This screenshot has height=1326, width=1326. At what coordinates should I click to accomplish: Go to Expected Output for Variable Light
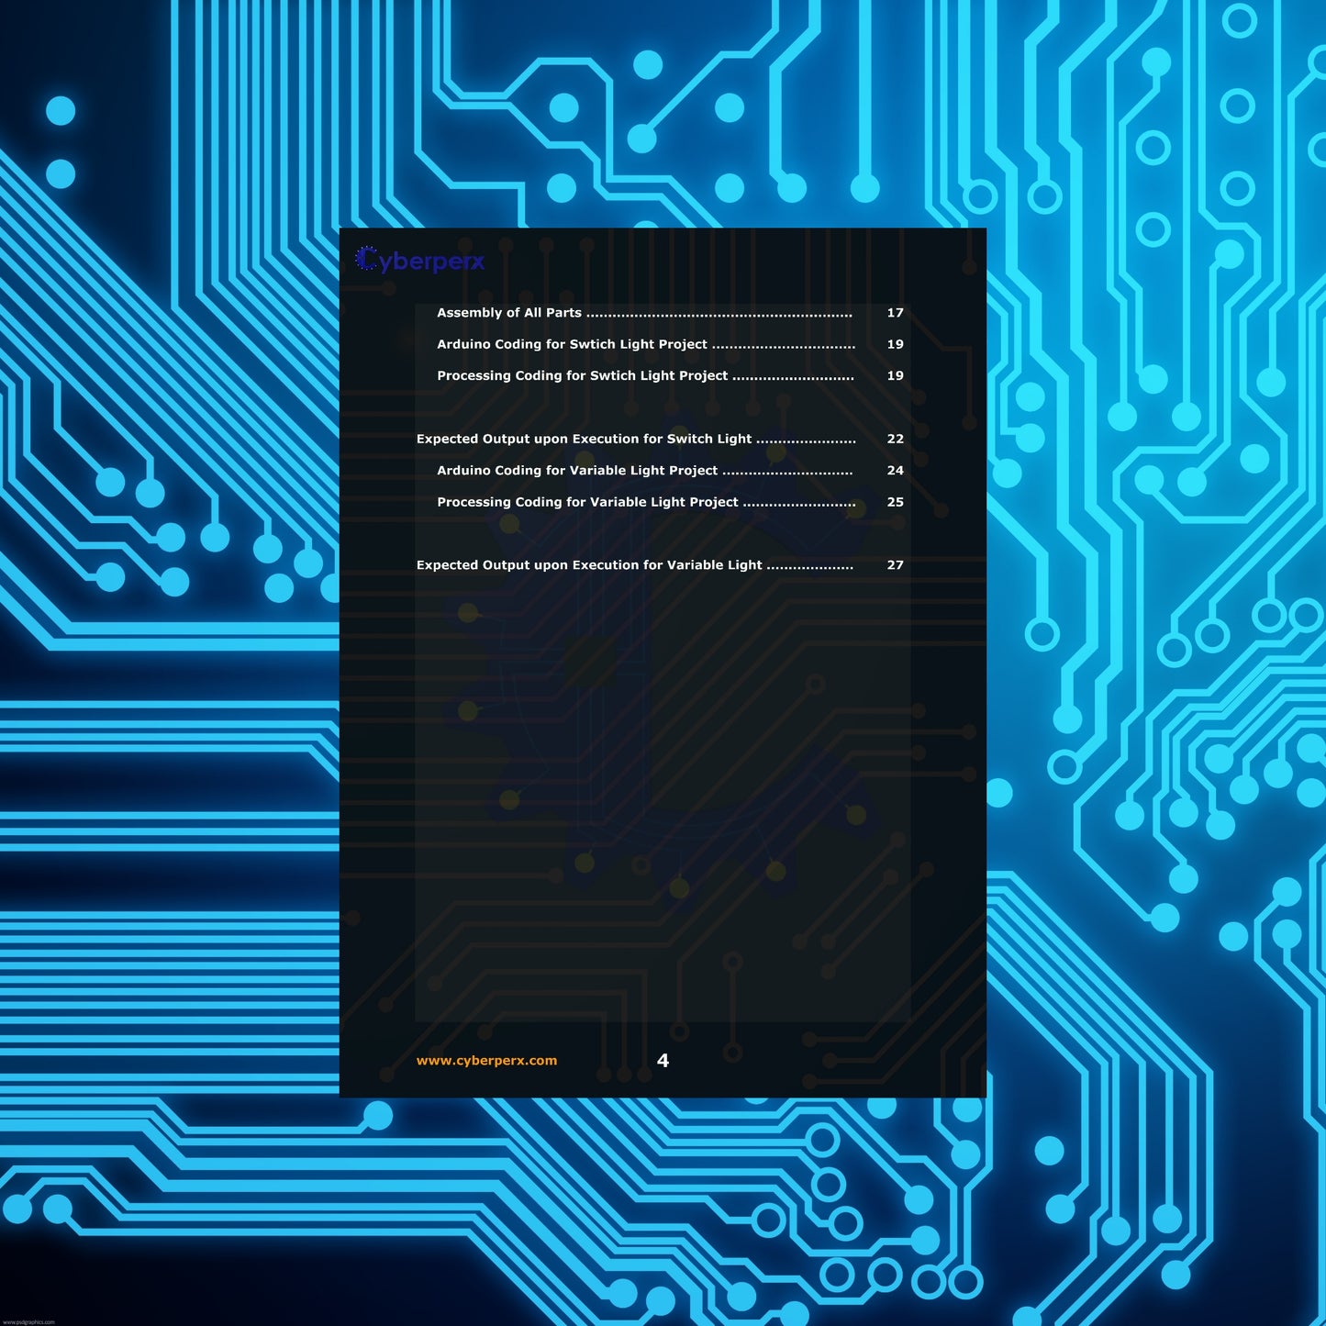[x=589, y=565]
